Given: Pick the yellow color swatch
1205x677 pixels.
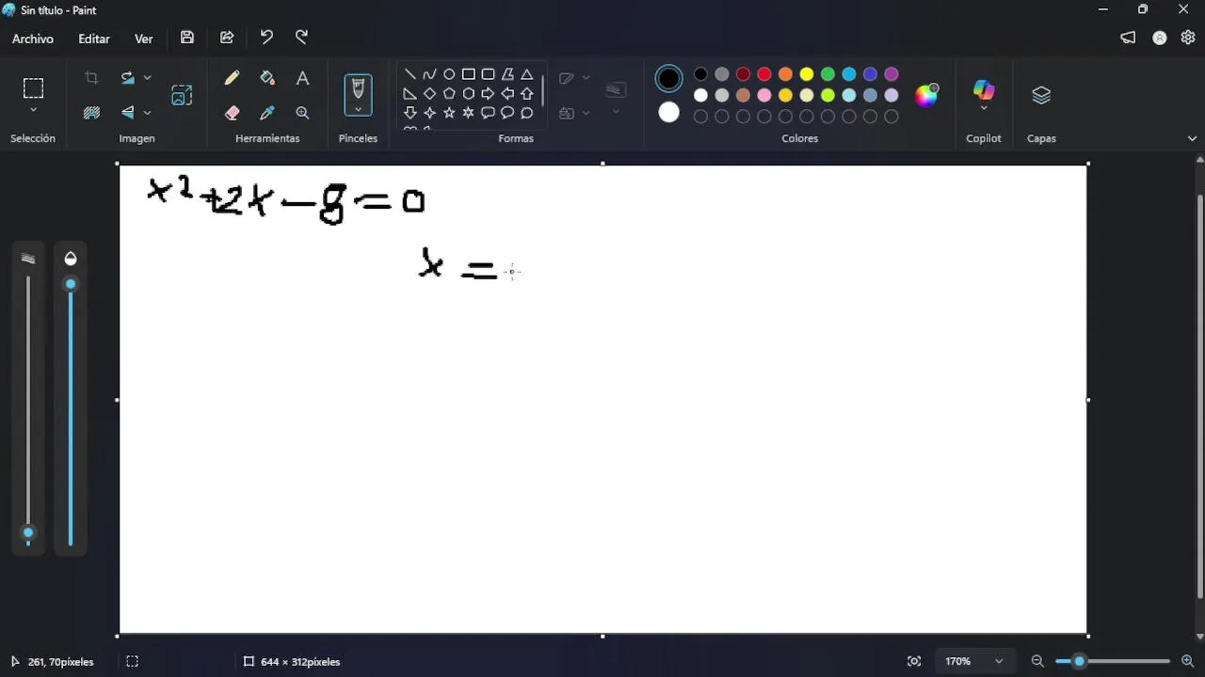Looking at the screenshot, I should pos(807,74).
